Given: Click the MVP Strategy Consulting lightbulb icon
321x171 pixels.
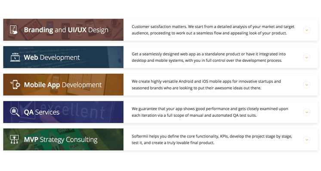Looking at the screenshot, I should (14, 139).
